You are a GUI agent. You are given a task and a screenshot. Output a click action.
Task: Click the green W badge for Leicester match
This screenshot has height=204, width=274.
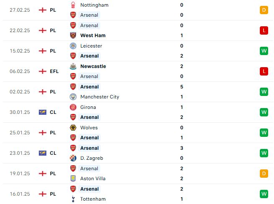click(x=264, y=51)
